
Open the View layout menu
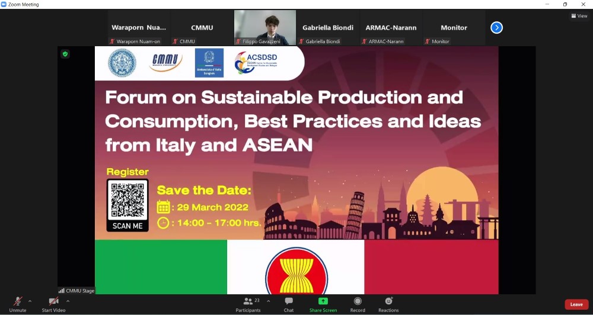(579, 16)
